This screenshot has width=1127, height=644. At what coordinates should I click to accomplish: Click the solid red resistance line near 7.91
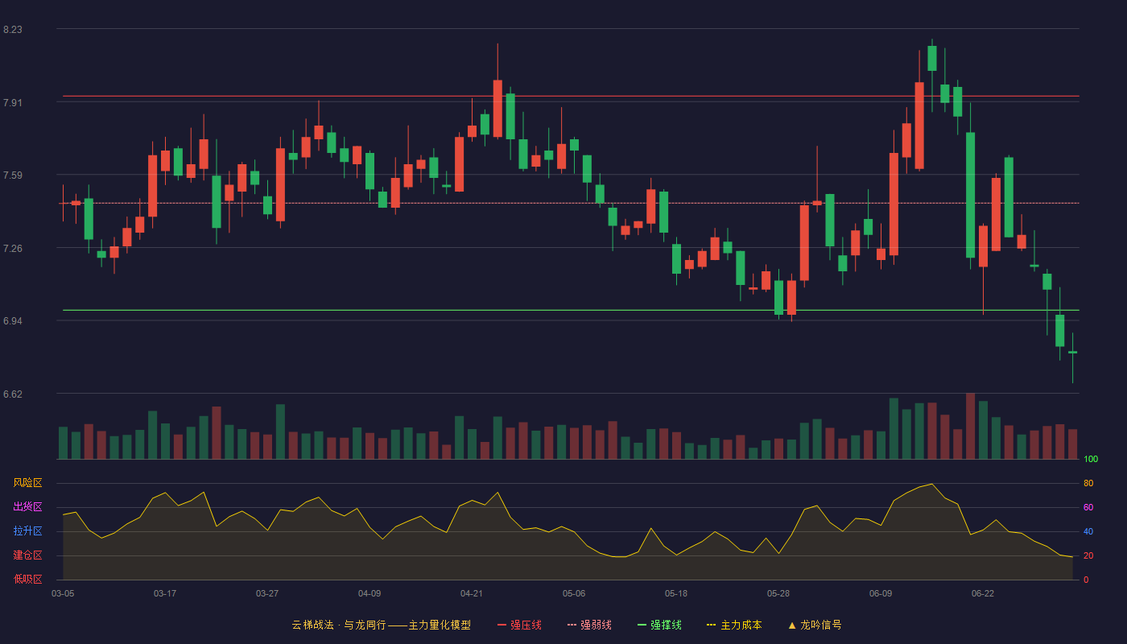(571, 96)
